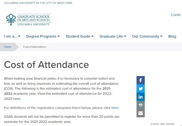This screenshot has height=126, width=182.
Task: Email this page via envelope icon
Action: (x=141, y=113)
